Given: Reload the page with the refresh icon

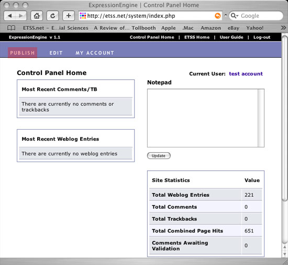Looking at the screenshot, I should click(x=53, y=16).
